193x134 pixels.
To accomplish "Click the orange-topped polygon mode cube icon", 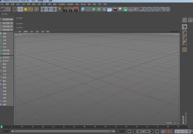I will pyautogui.click(x=185, y=43).
